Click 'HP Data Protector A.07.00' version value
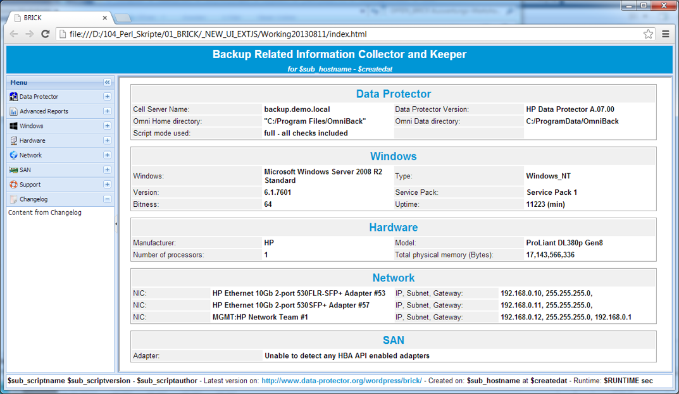Image resolution: width=679 pixels, height=394 pixels. (570, 109)
